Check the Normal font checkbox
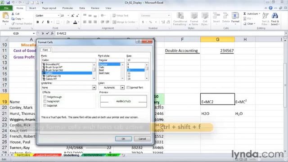Image resolution: width=288 pixels, height=162 pixels. pyautogui.click(x=128, y=88)
